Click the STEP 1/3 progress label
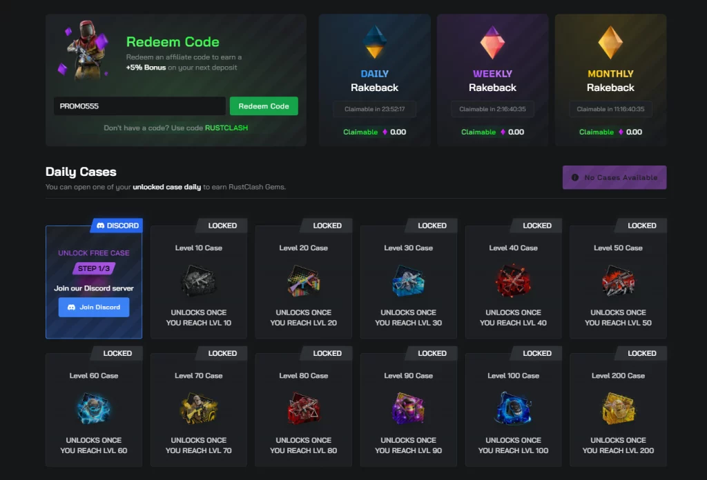707x480 pixels. pyautogui.click(x=93, y=268)
